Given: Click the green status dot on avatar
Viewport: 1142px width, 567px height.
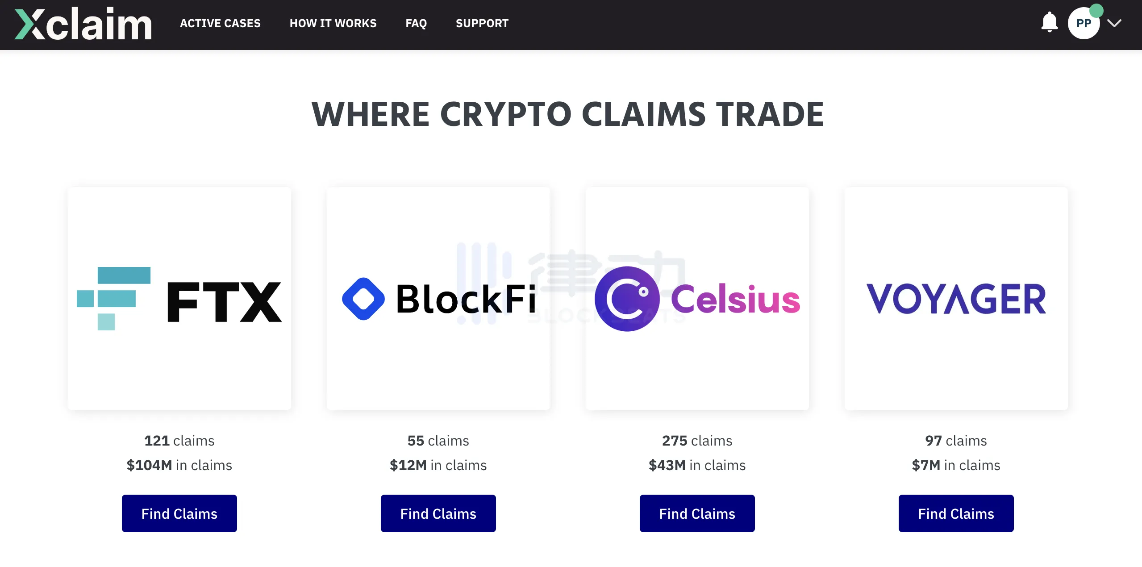Looking at the screenshot, I should click(x=1096, y=10).
